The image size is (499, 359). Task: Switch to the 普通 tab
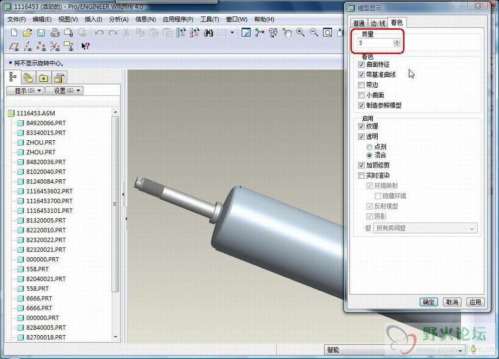(359, 23)
